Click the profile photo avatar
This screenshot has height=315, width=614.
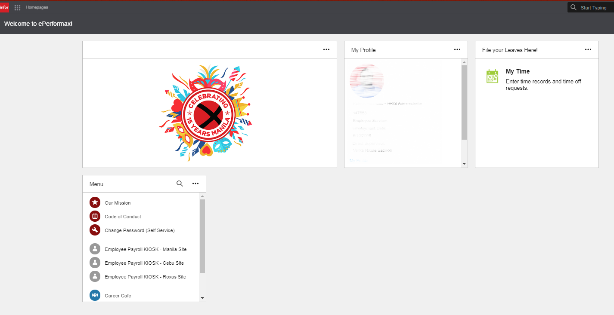pyautogui.click(x=367, y=80)
